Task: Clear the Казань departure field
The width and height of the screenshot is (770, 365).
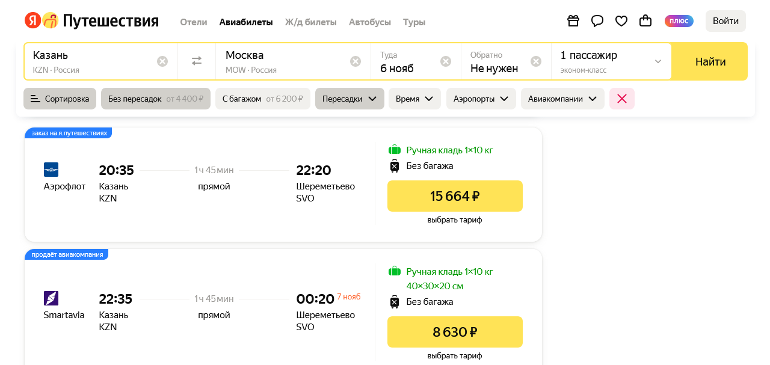Action: (x=162, y=61)
